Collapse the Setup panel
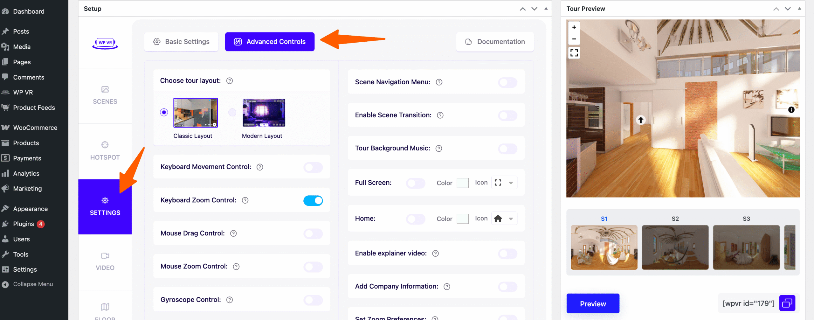 (546, 9)
